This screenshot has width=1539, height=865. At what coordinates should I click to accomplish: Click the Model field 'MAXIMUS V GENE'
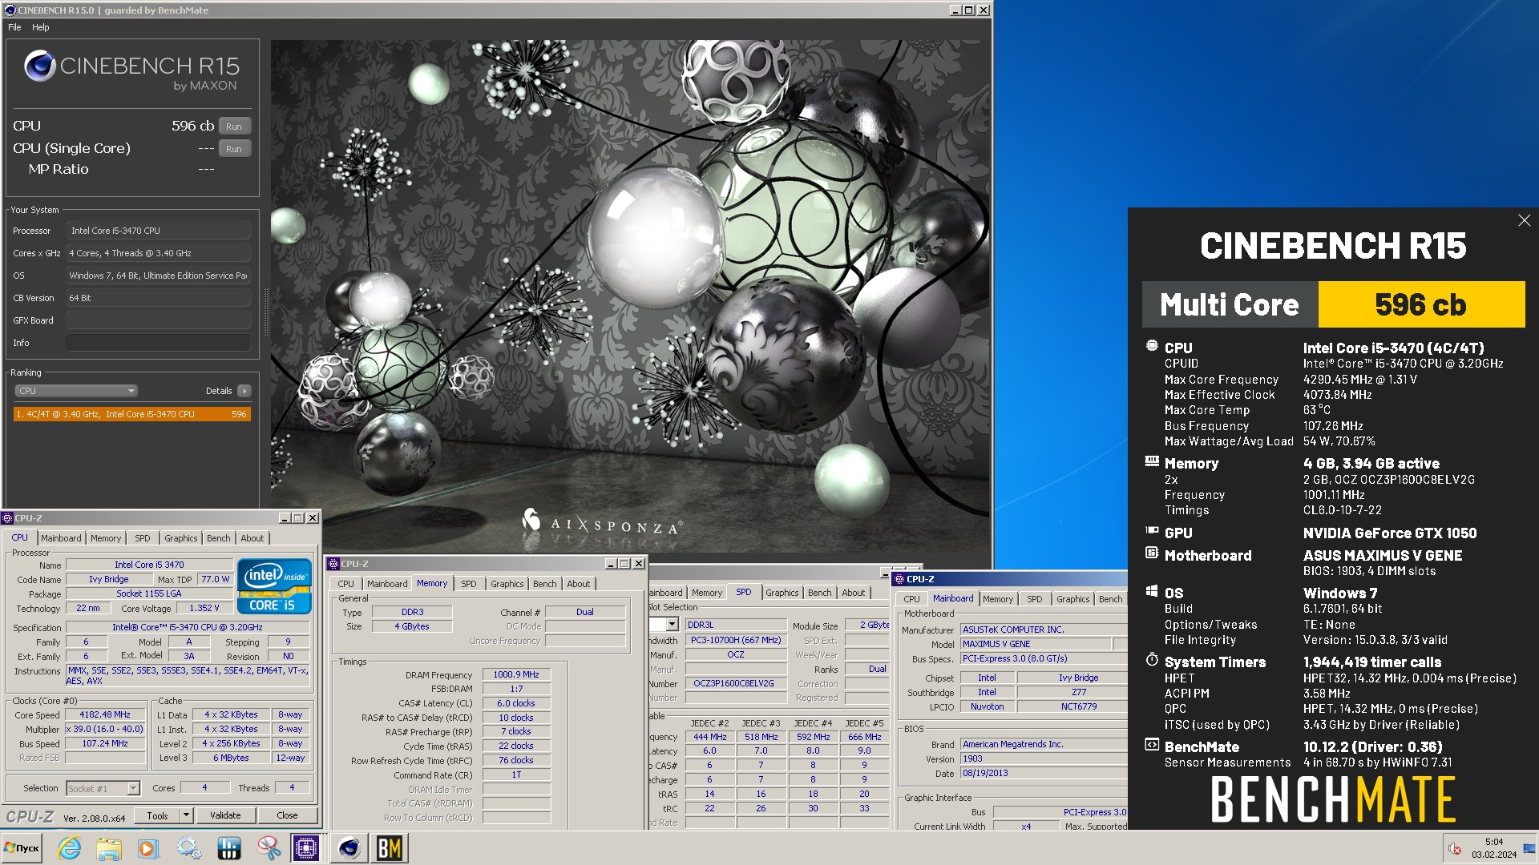pyautogui.click(x=1036, y=644)
